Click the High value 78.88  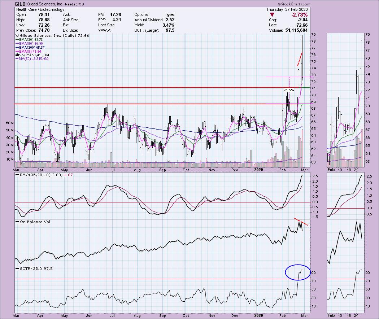tap(44, 20)
